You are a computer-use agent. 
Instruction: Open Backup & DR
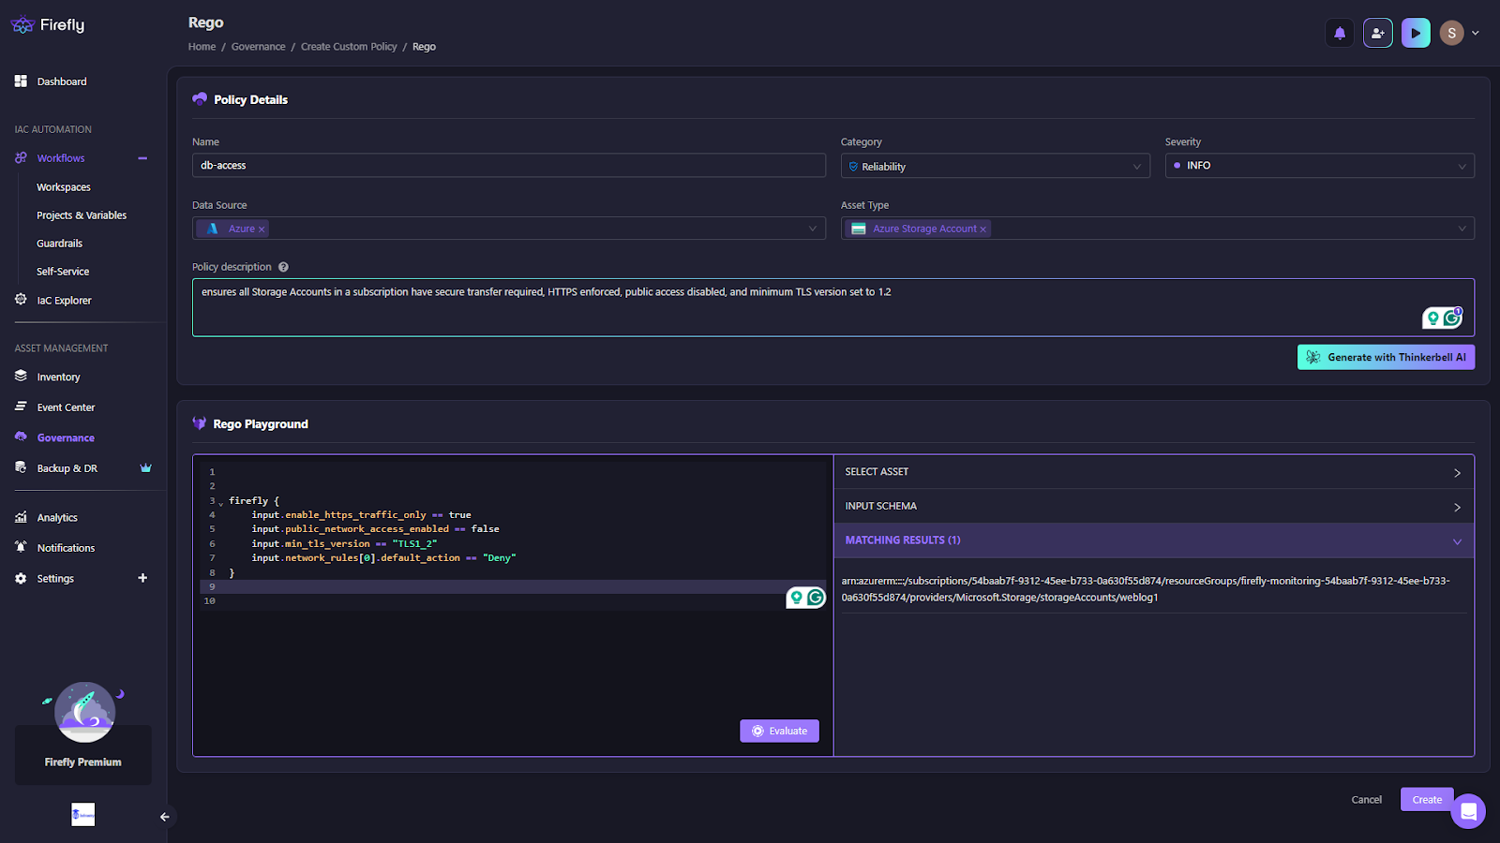pos(67,468)
